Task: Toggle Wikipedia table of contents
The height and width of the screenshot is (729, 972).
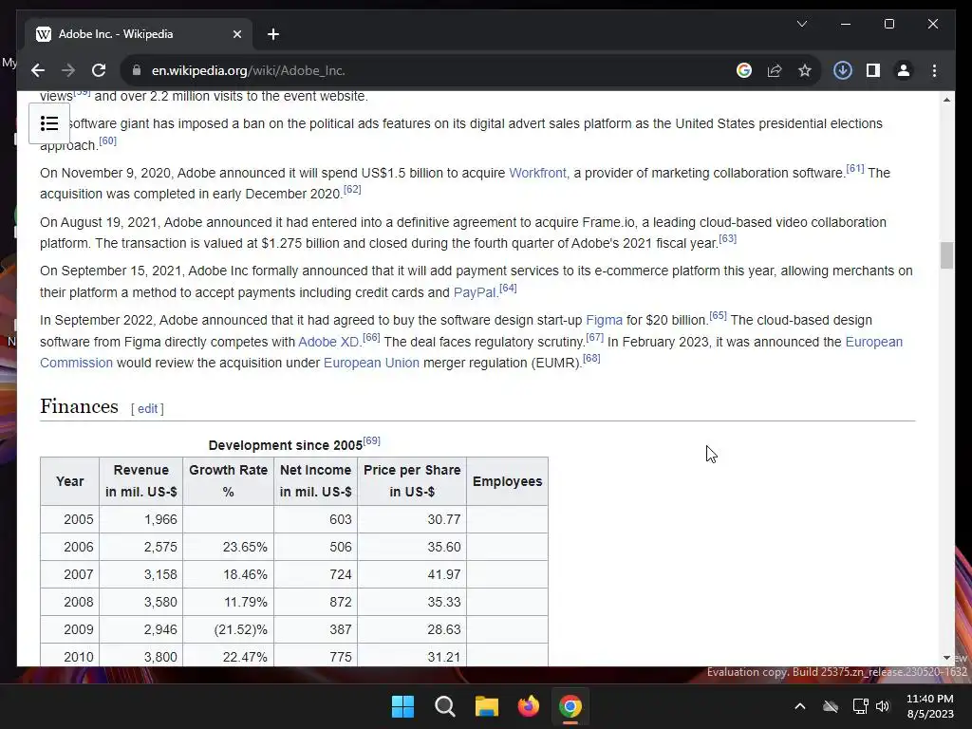Action: [x=49, y=123]
